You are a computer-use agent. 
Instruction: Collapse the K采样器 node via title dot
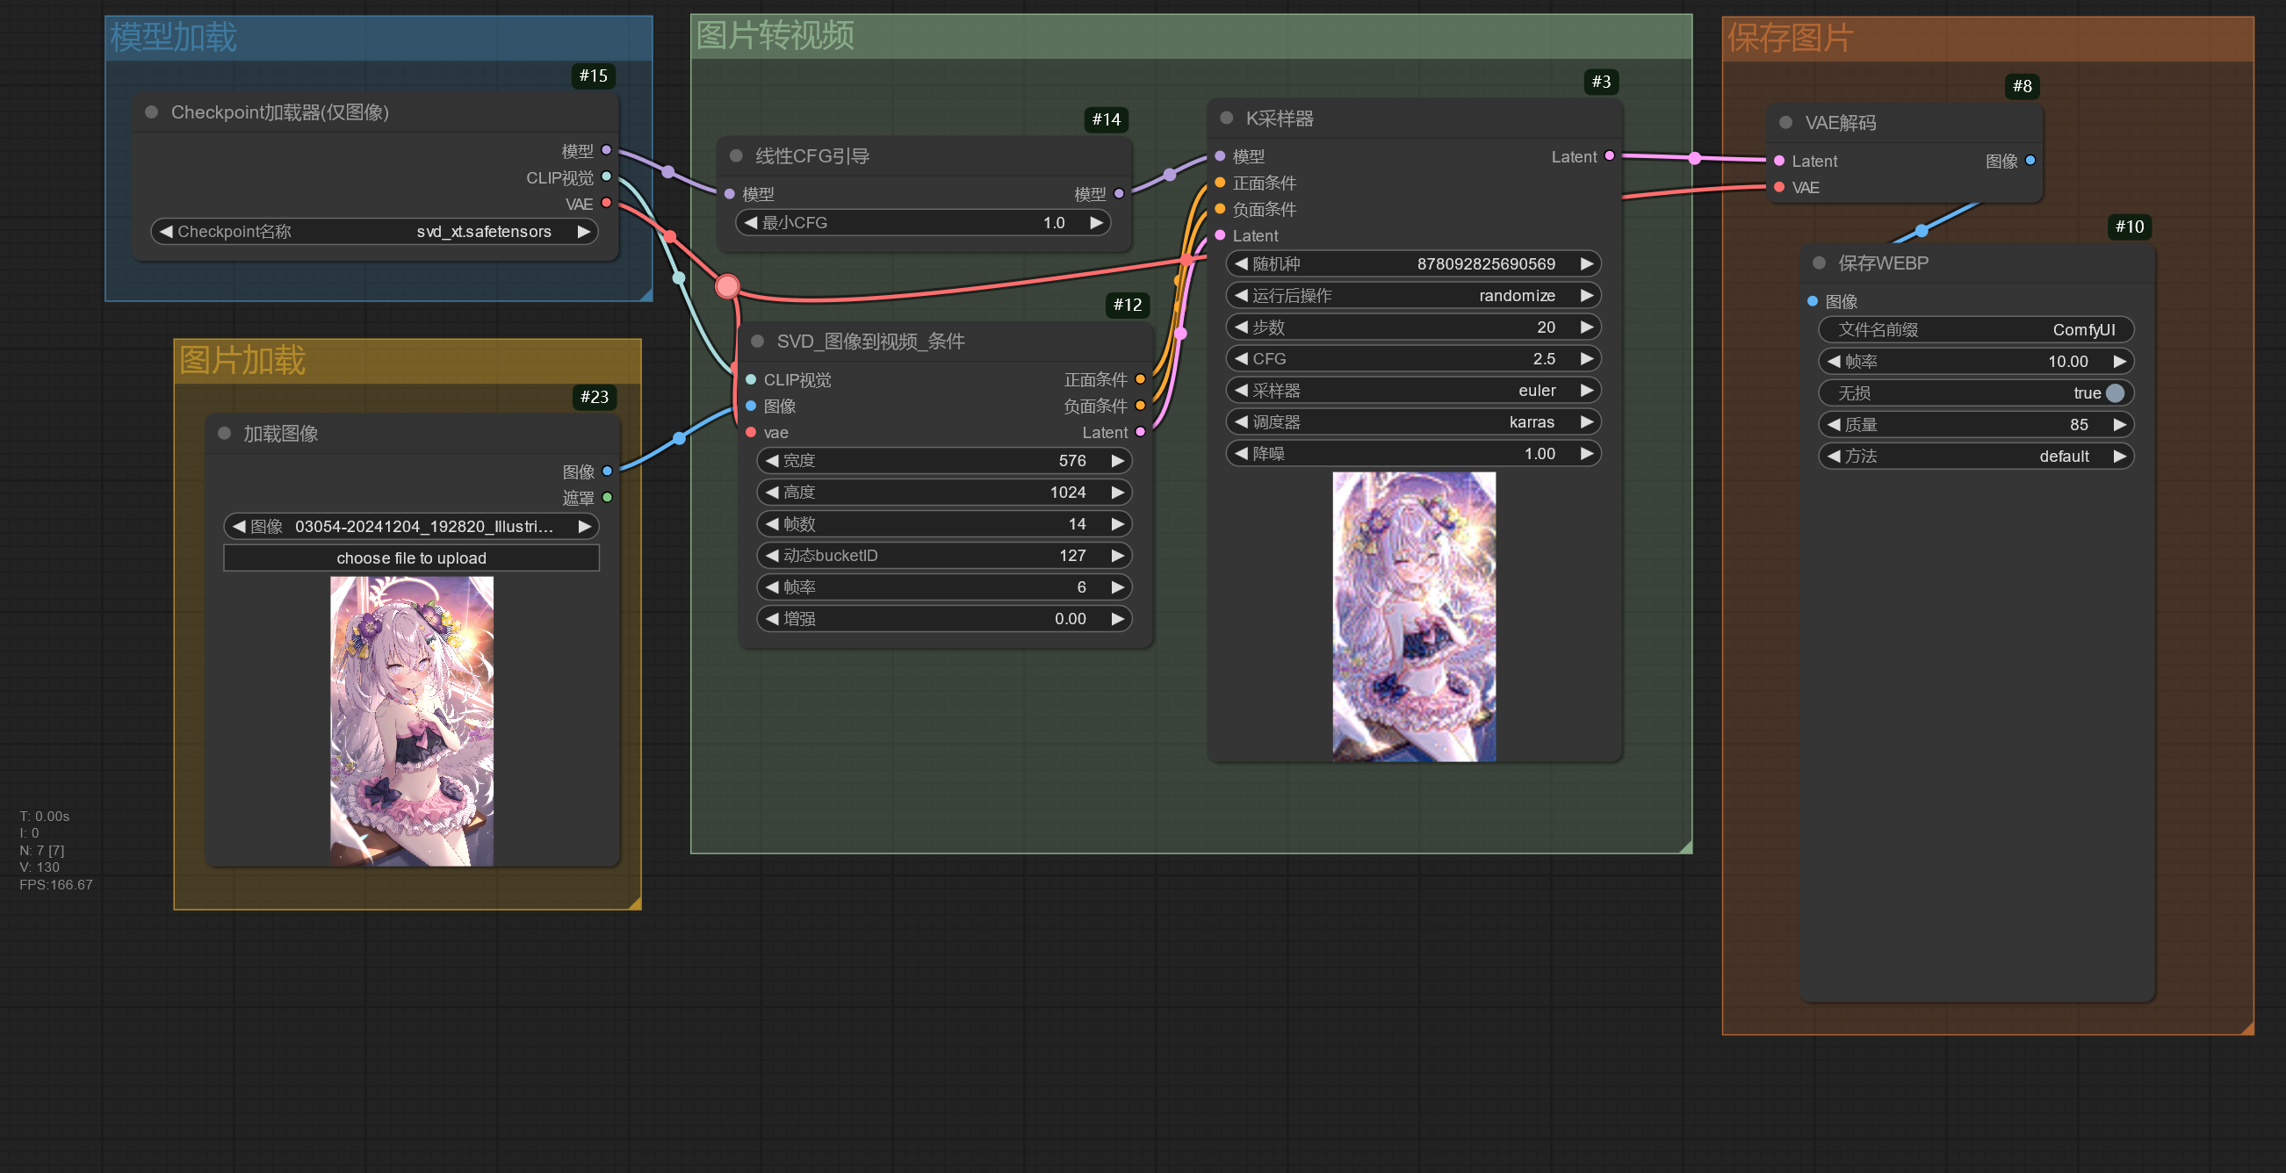(1226, 118)
